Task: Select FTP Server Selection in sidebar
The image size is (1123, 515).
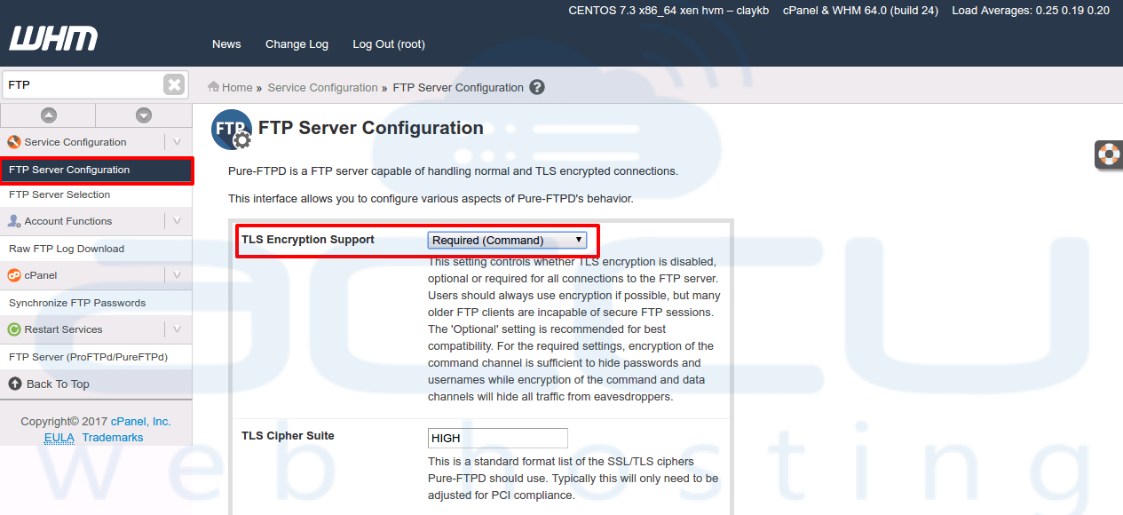Action: [59, 194]
